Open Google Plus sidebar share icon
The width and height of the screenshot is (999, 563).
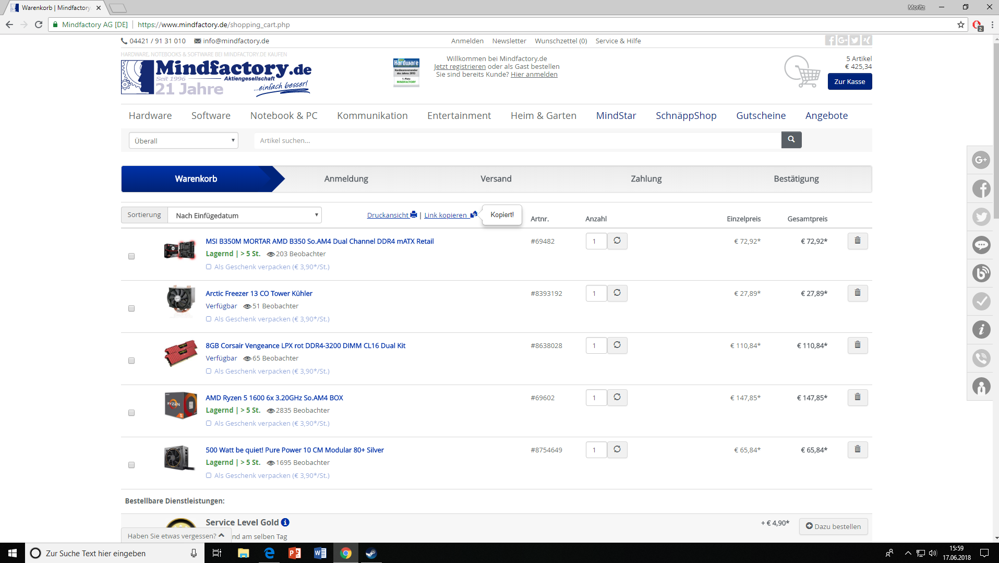(981, 160)
